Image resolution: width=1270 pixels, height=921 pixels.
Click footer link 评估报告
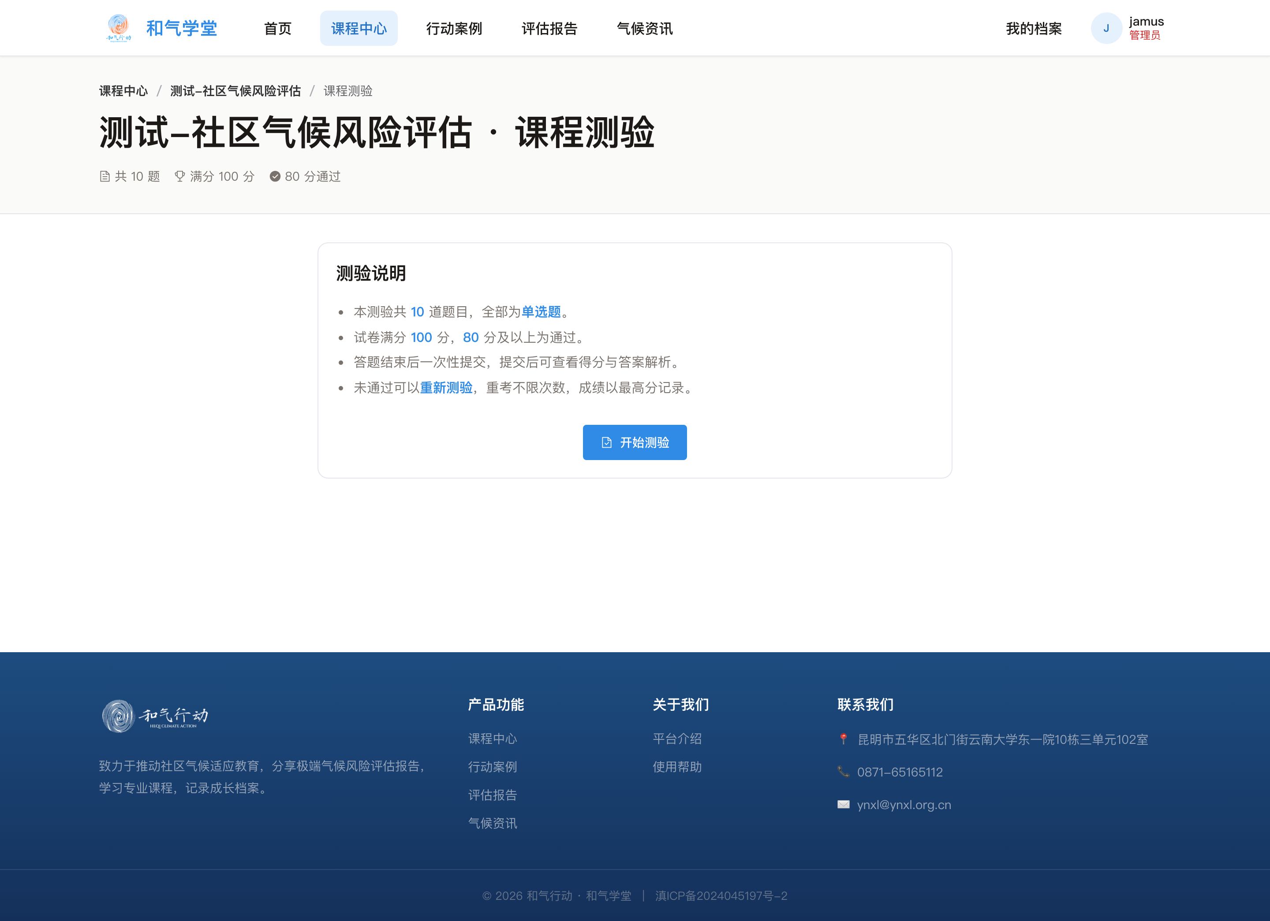coord(493,795)
